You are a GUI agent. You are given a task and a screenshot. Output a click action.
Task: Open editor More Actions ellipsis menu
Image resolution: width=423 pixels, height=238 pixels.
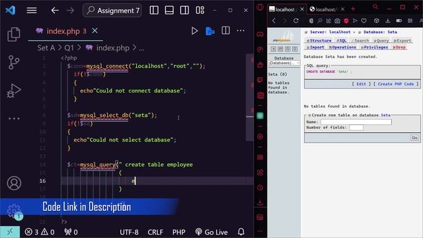coord(241,31)
